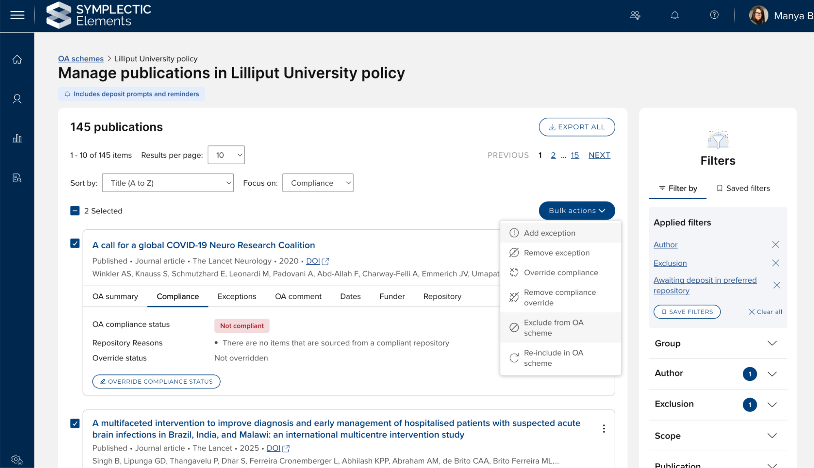Click the notifications bell icon
Screen dimensions: 814x468
[675, 15]
